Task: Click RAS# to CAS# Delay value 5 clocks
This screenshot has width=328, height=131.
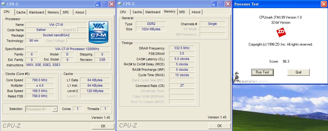Action: coord(182,64)
